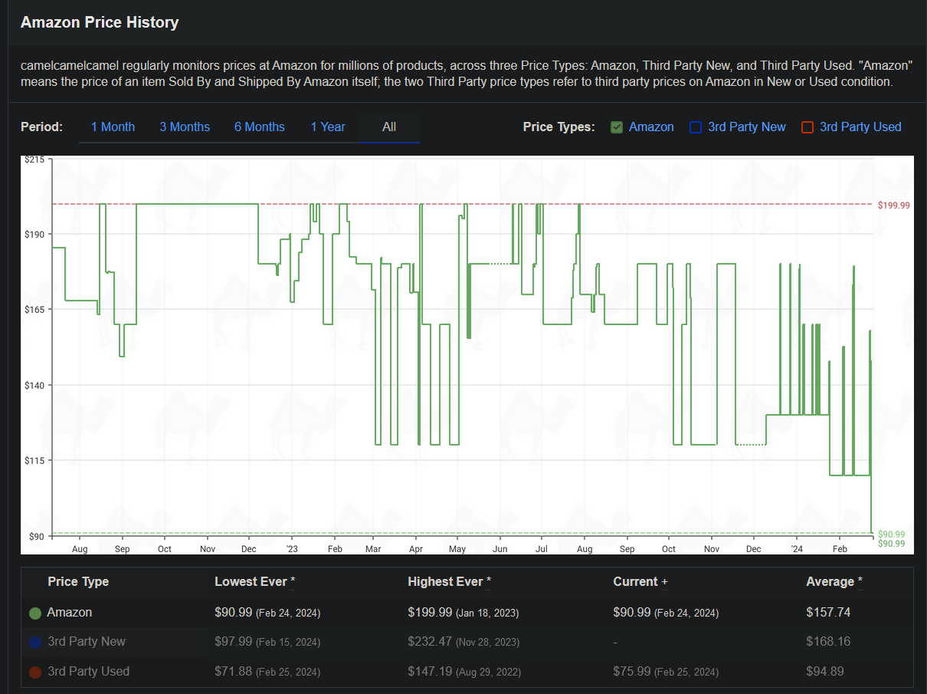
Task: Click Amazon average value $157.74
Action: (828, 613)
